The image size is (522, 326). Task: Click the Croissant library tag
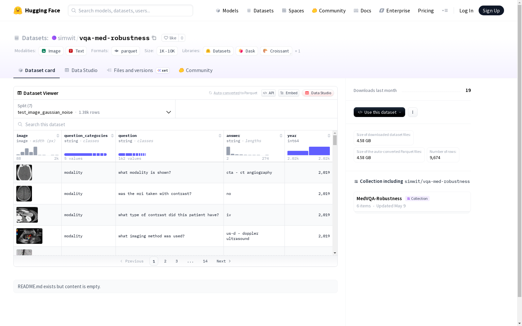coord(276,51)
